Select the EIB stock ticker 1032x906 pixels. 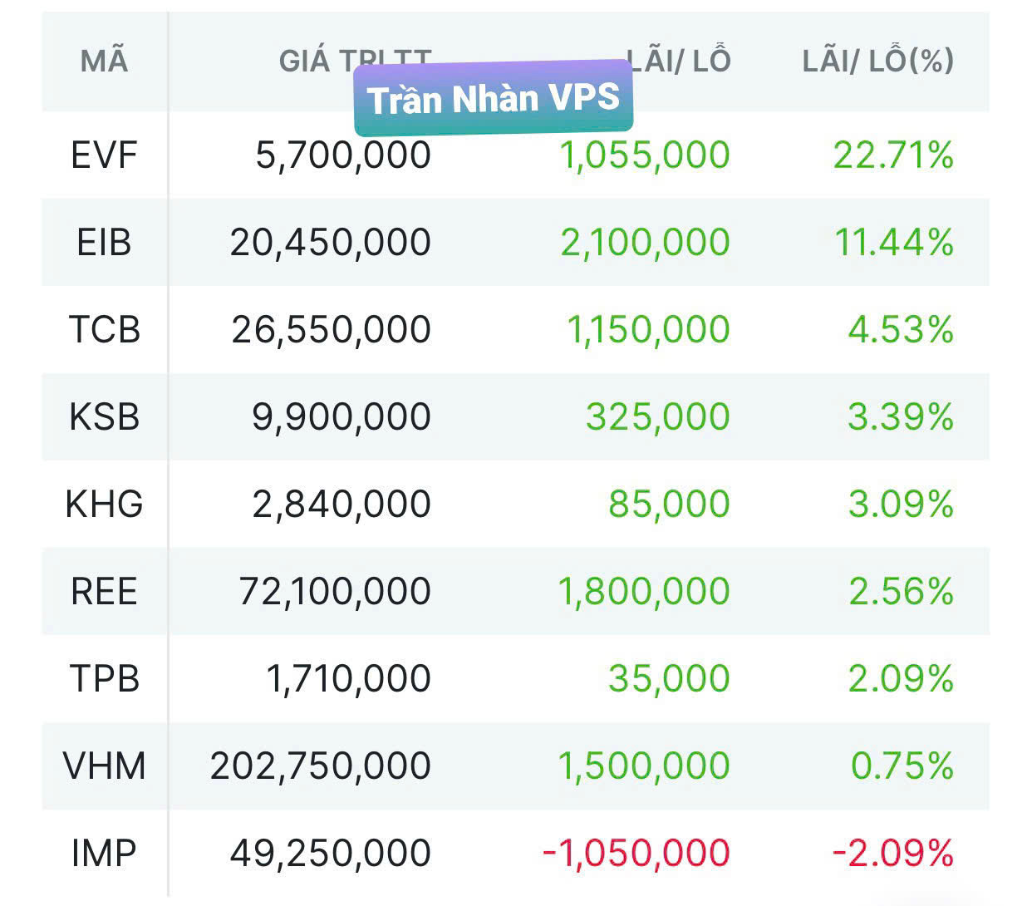(104, 243)
